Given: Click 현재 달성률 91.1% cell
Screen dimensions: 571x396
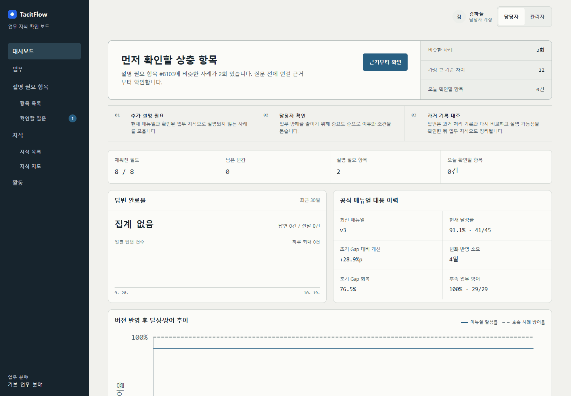Looking at the screenshot, I should pos(497,225).
